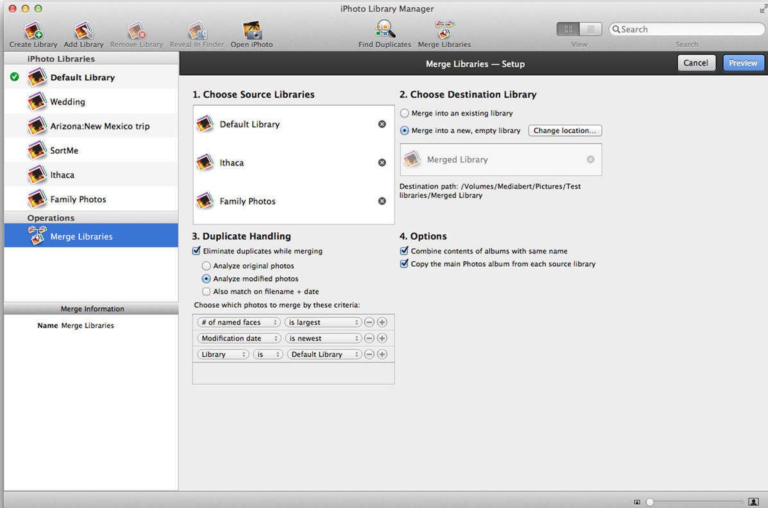768x508 pixels.
Task: Remove Default Library from source libraries
Action: click(x=382, y=124)
